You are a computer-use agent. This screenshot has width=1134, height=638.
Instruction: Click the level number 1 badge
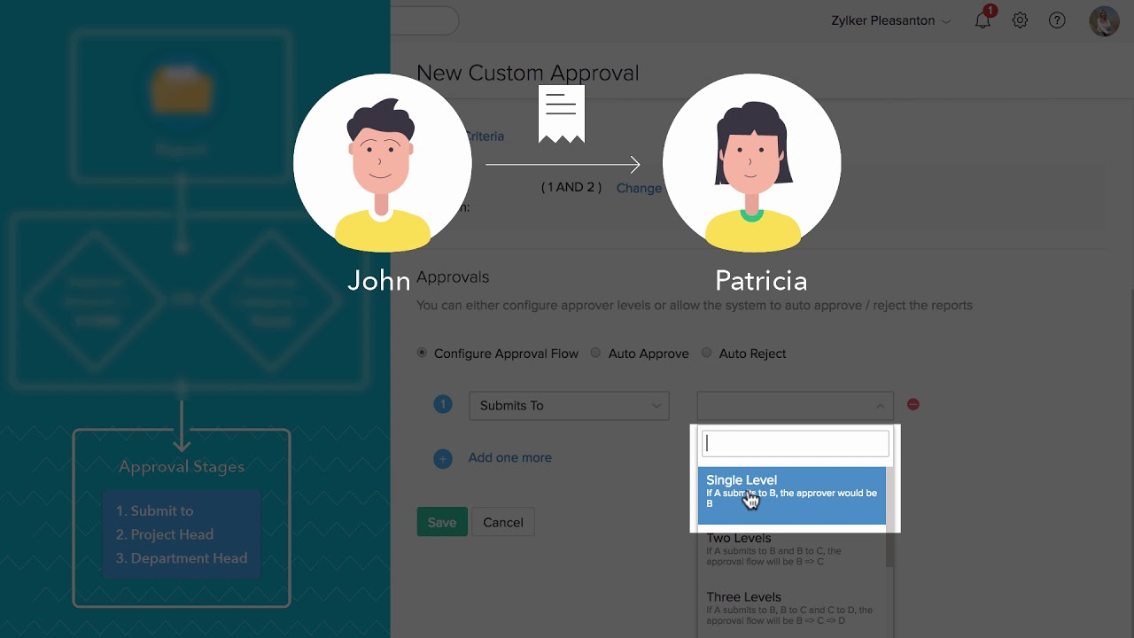443,405
